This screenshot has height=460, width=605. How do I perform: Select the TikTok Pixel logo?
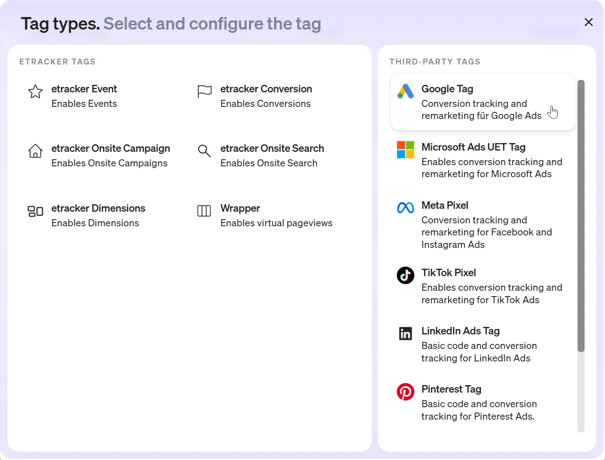[x=405, y=275]
